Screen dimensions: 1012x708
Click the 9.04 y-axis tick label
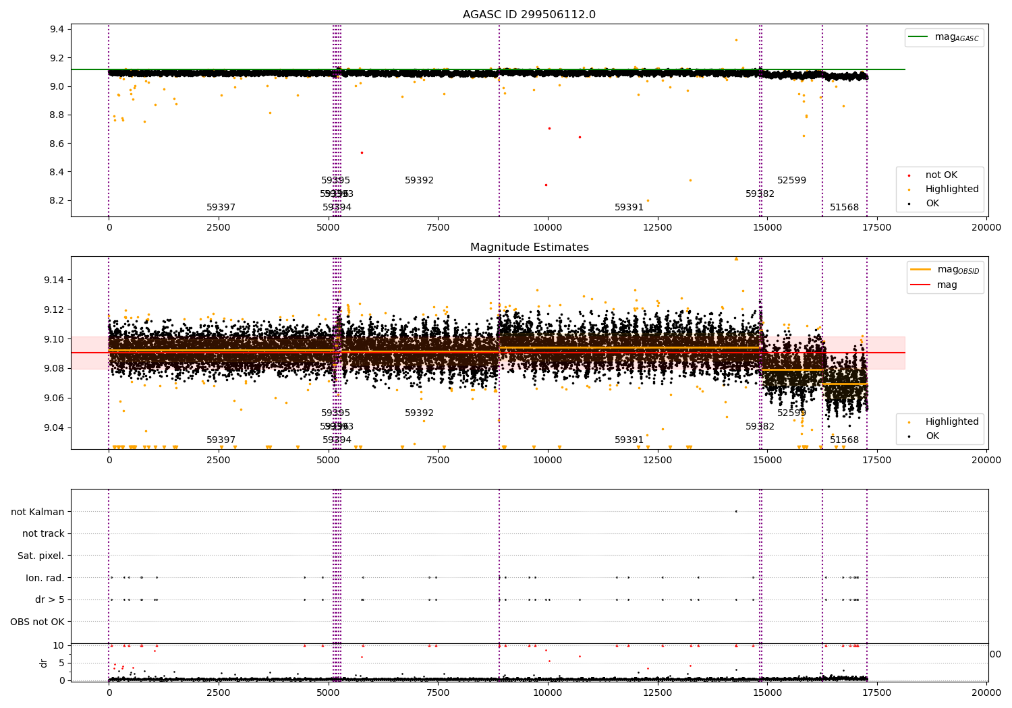pos(54,427)
